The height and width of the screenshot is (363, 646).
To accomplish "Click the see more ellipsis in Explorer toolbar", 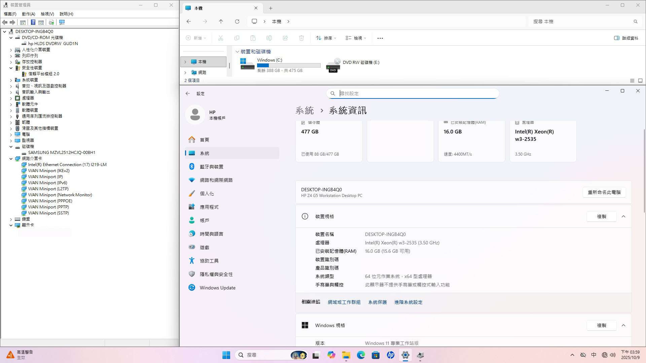I will [x=380, y=38].
